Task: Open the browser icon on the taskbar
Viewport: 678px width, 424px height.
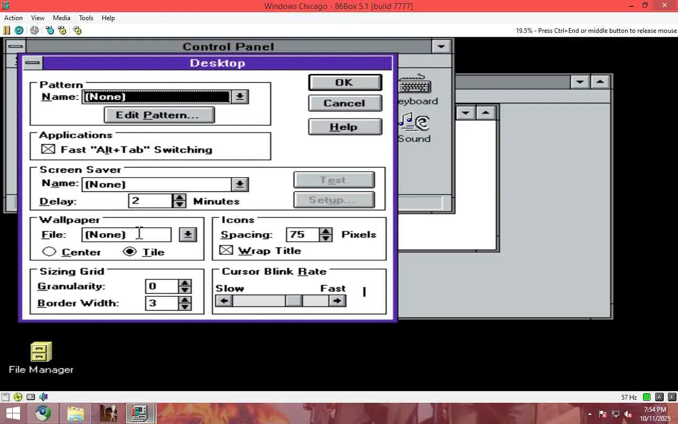Action: coord(43,413)
